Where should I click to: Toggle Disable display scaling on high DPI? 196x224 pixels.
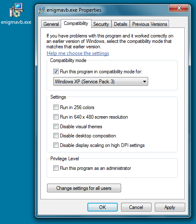click(56, 145)
